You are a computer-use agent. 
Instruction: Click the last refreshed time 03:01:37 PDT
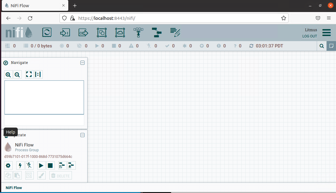tap(269, 46)
